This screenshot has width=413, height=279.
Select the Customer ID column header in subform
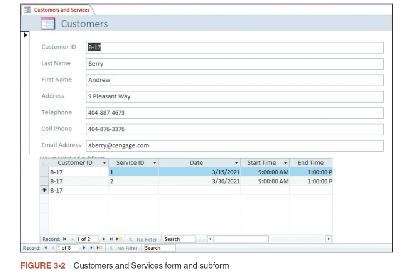(x=79, y=163)
